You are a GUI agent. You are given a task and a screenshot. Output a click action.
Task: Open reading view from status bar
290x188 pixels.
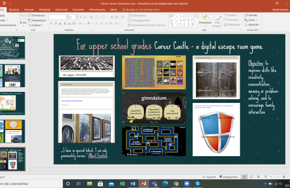[x=258, y=177]
